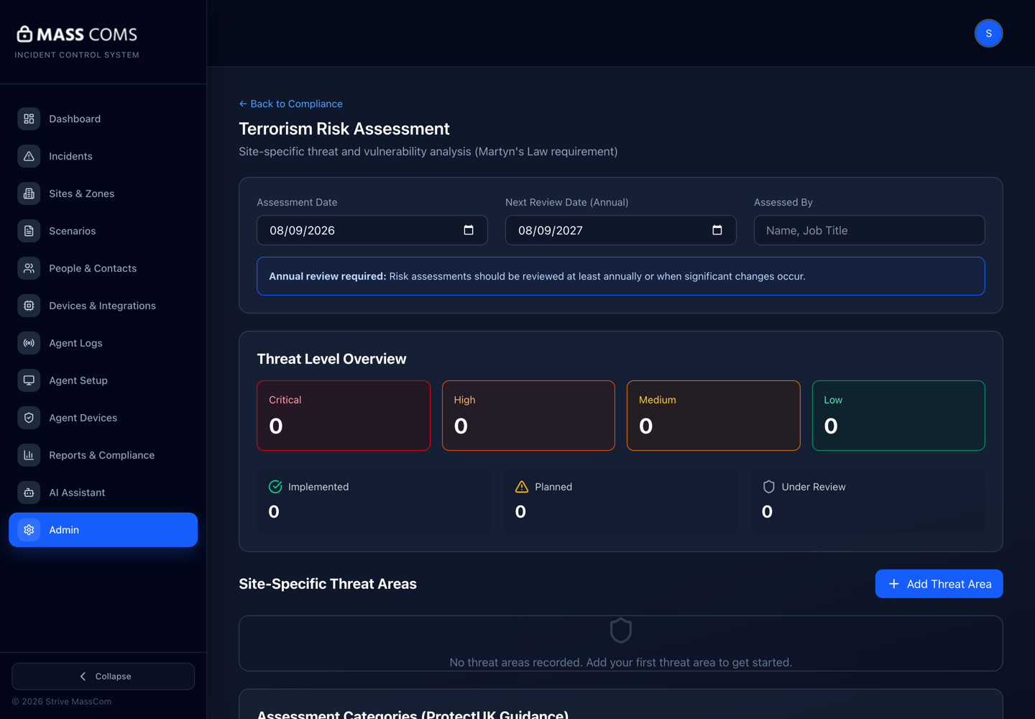This screenshot has height=719, width=1035.
Task: Select the Medium threat level card
Action: [714, 416]
